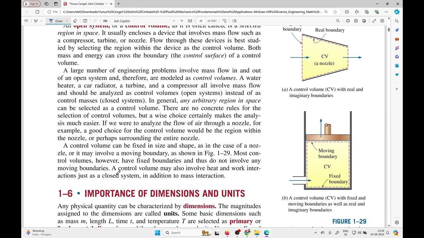This screenshot has width=424, height=238.
Task: Open Workspaces icon in title bar
Action: point(46,4)
